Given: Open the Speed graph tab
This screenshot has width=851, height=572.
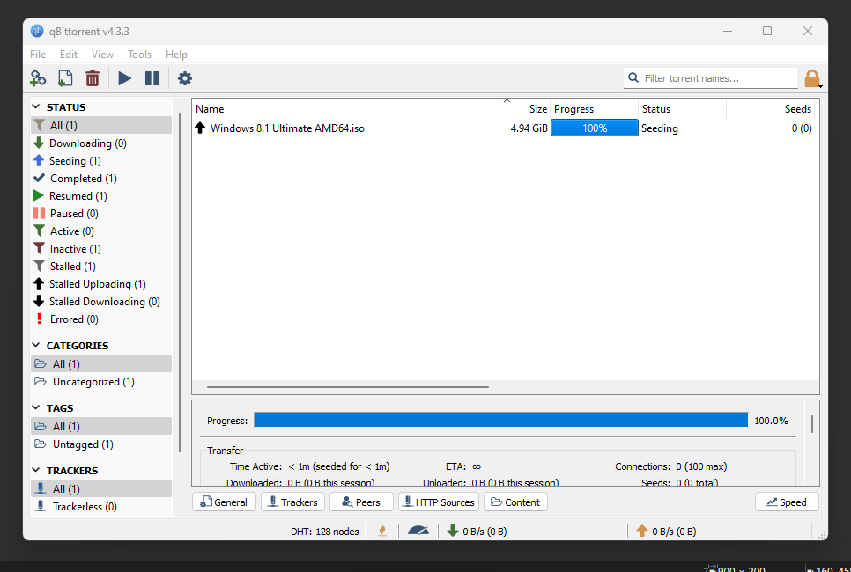Looking at the screenshot, I should (x=787, y=502).
